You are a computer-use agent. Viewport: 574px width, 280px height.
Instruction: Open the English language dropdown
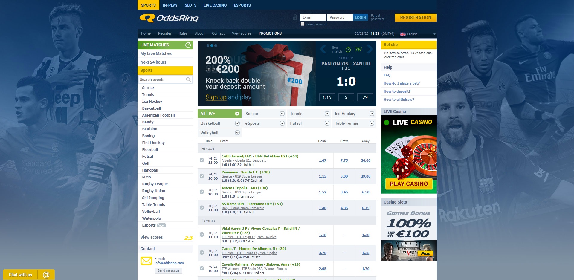point(418,34)
